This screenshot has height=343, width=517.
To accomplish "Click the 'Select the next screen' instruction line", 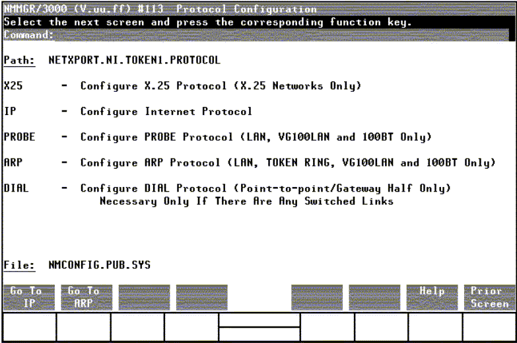I will (x=208, y=22).
